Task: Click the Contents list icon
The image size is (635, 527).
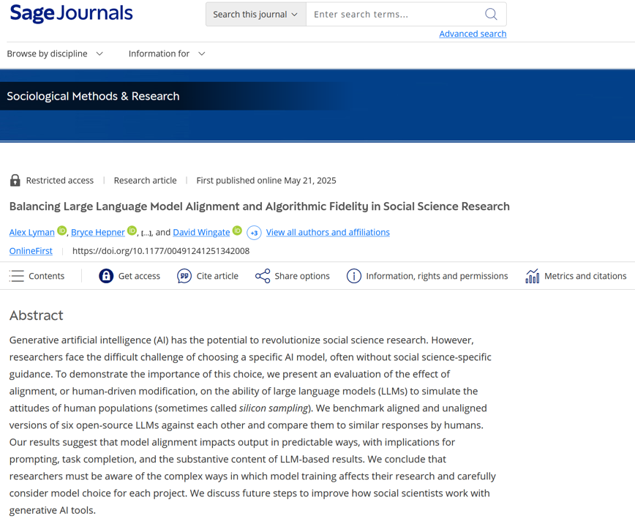Action: (17, 276)
